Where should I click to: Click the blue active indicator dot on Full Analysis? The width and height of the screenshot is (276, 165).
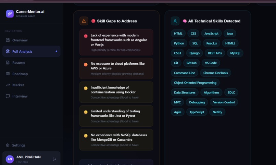pos(56,51)
